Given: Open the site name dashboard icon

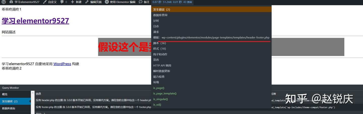Looking at the screenshot, I should (11, 2).
